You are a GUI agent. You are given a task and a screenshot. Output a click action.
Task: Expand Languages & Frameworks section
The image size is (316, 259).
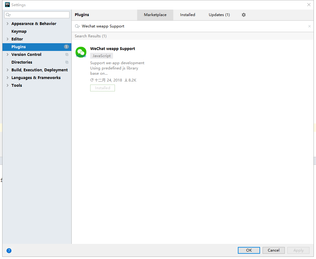coord(7,78)
